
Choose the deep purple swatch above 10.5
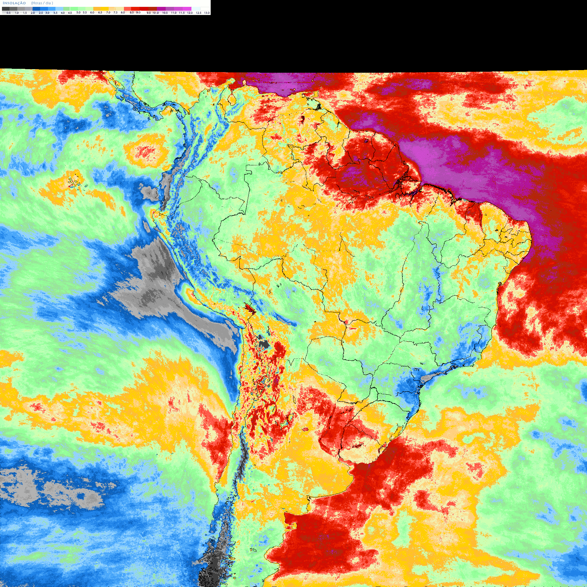161,9
